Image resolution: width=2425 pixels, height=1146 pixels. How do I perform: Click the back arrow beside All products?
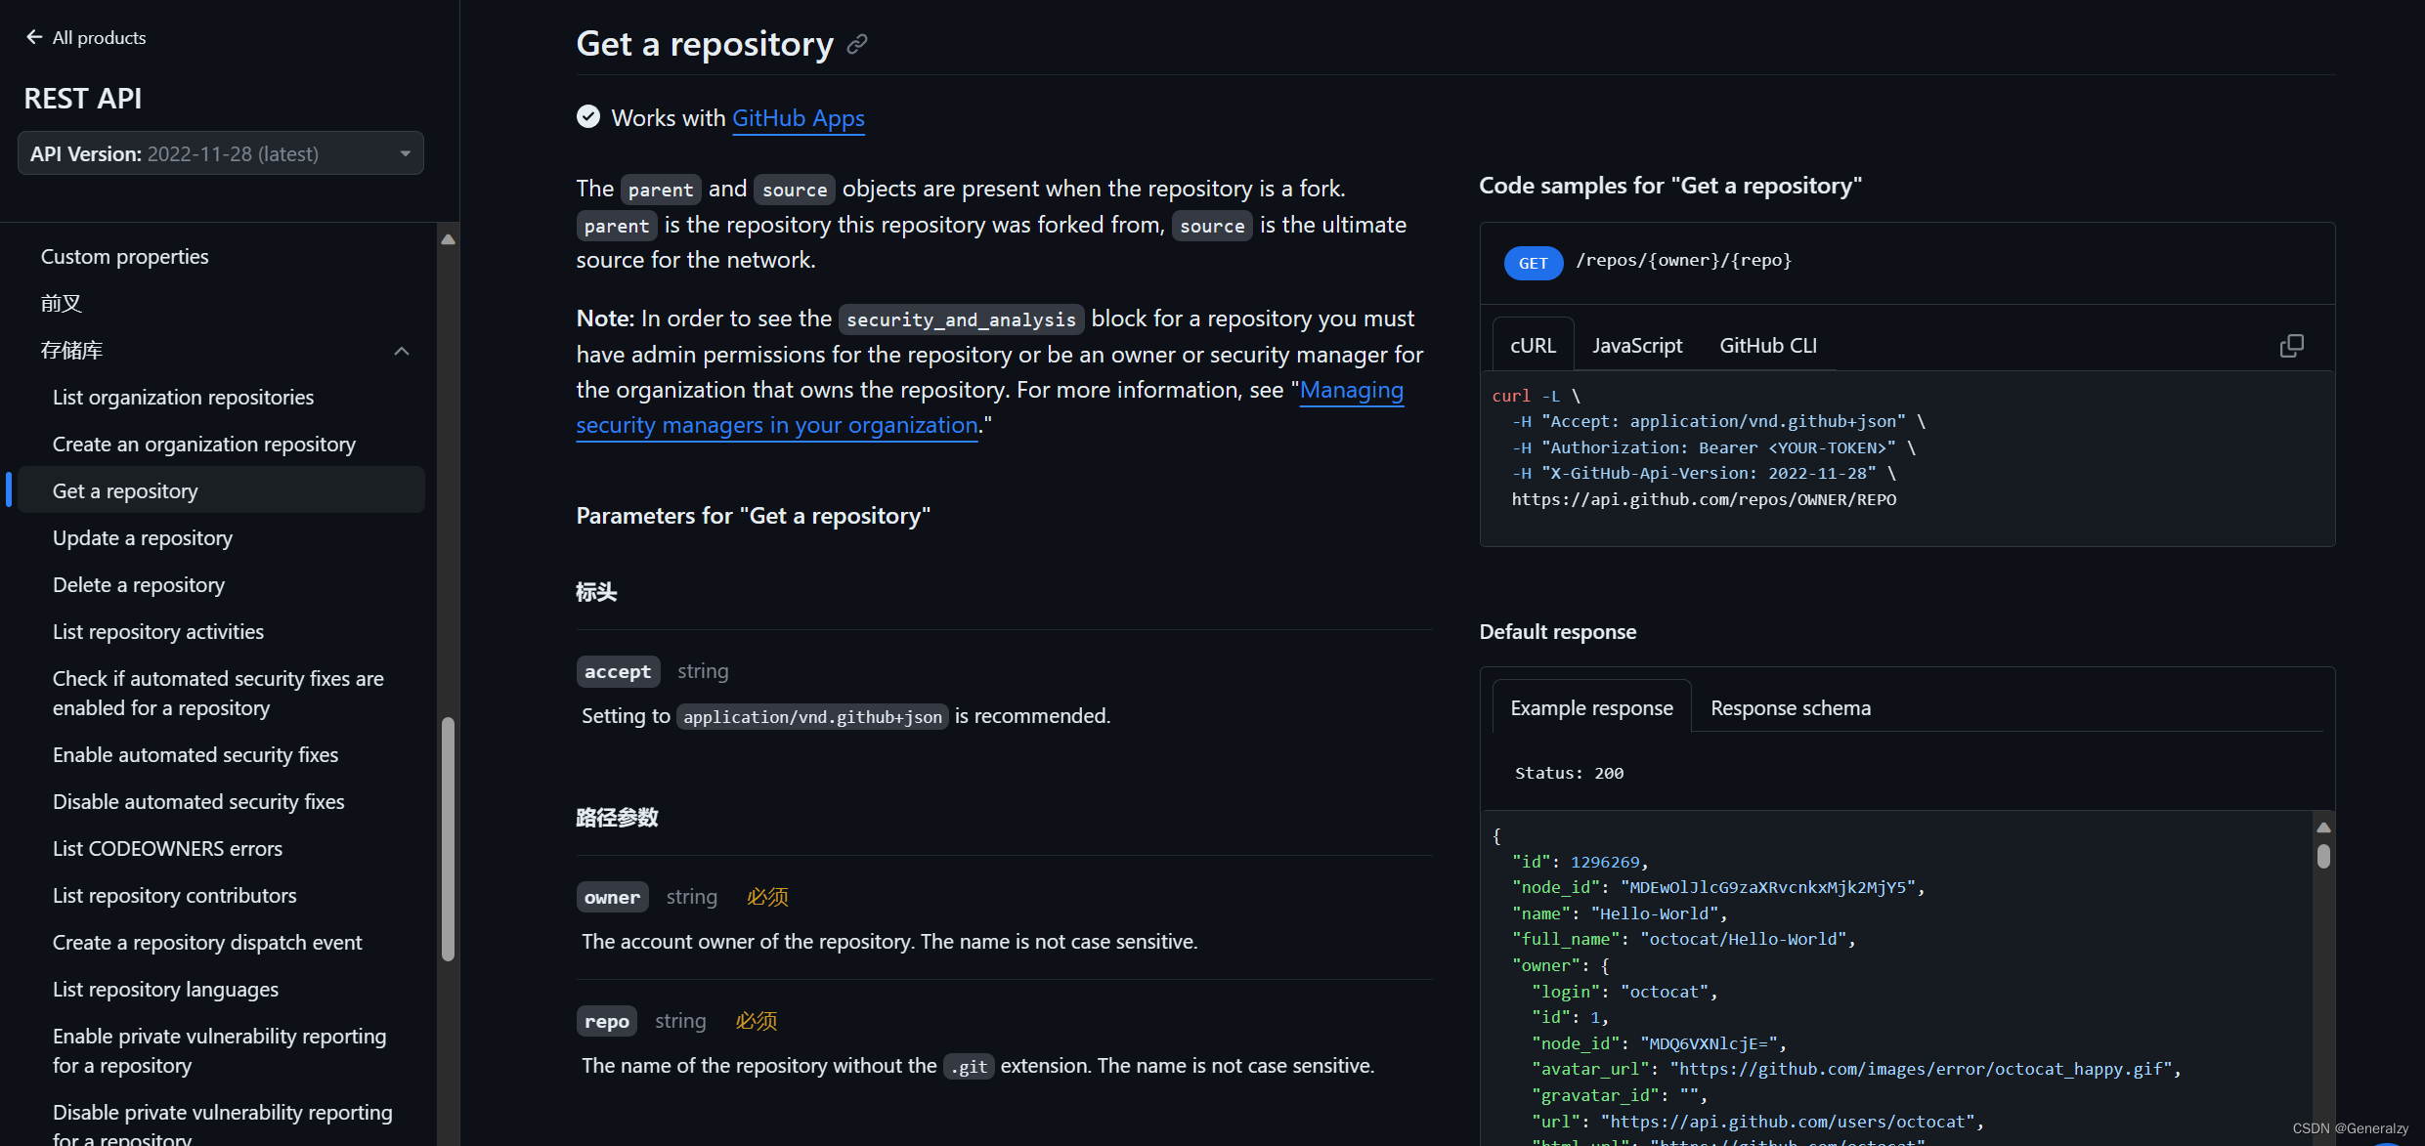pos(34,37)
